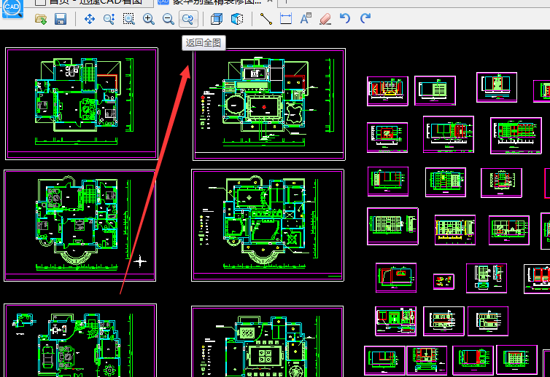Select the pan/move view tool

(x=90, y=19)
